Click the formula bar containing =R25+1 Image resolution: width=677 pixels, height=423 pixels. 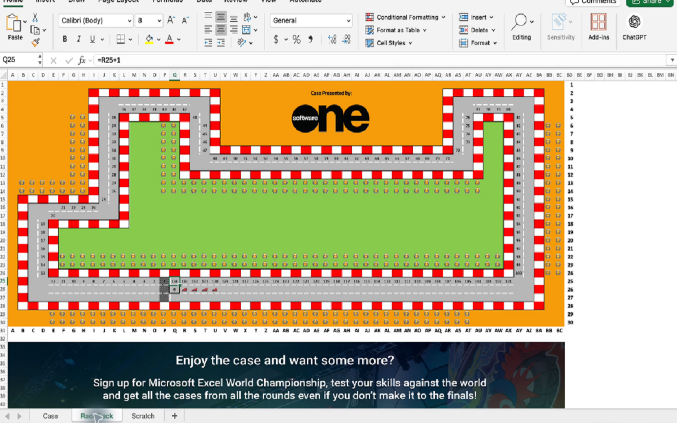(381, 60)
